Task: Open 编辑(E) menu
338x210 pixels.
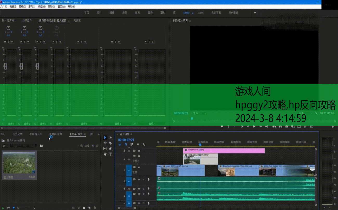Action: 13,7
